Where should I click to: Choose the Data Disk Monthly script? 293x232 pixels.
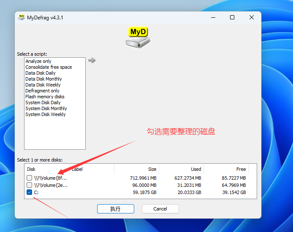(43, 79)
